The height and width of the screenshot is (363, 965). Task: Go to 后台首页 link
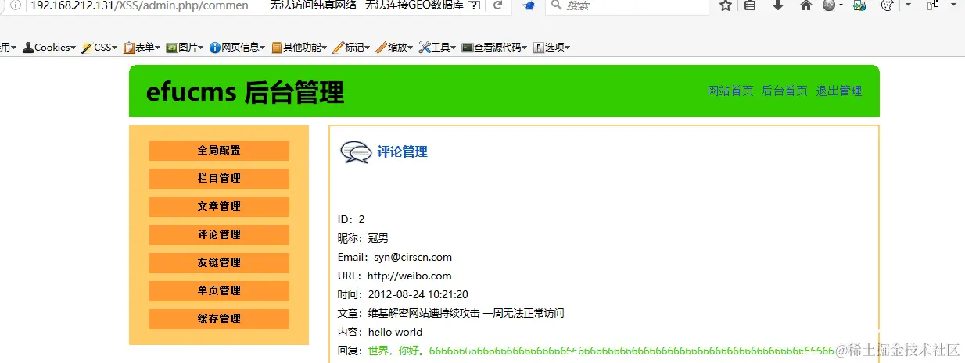(x=784, y=91)
